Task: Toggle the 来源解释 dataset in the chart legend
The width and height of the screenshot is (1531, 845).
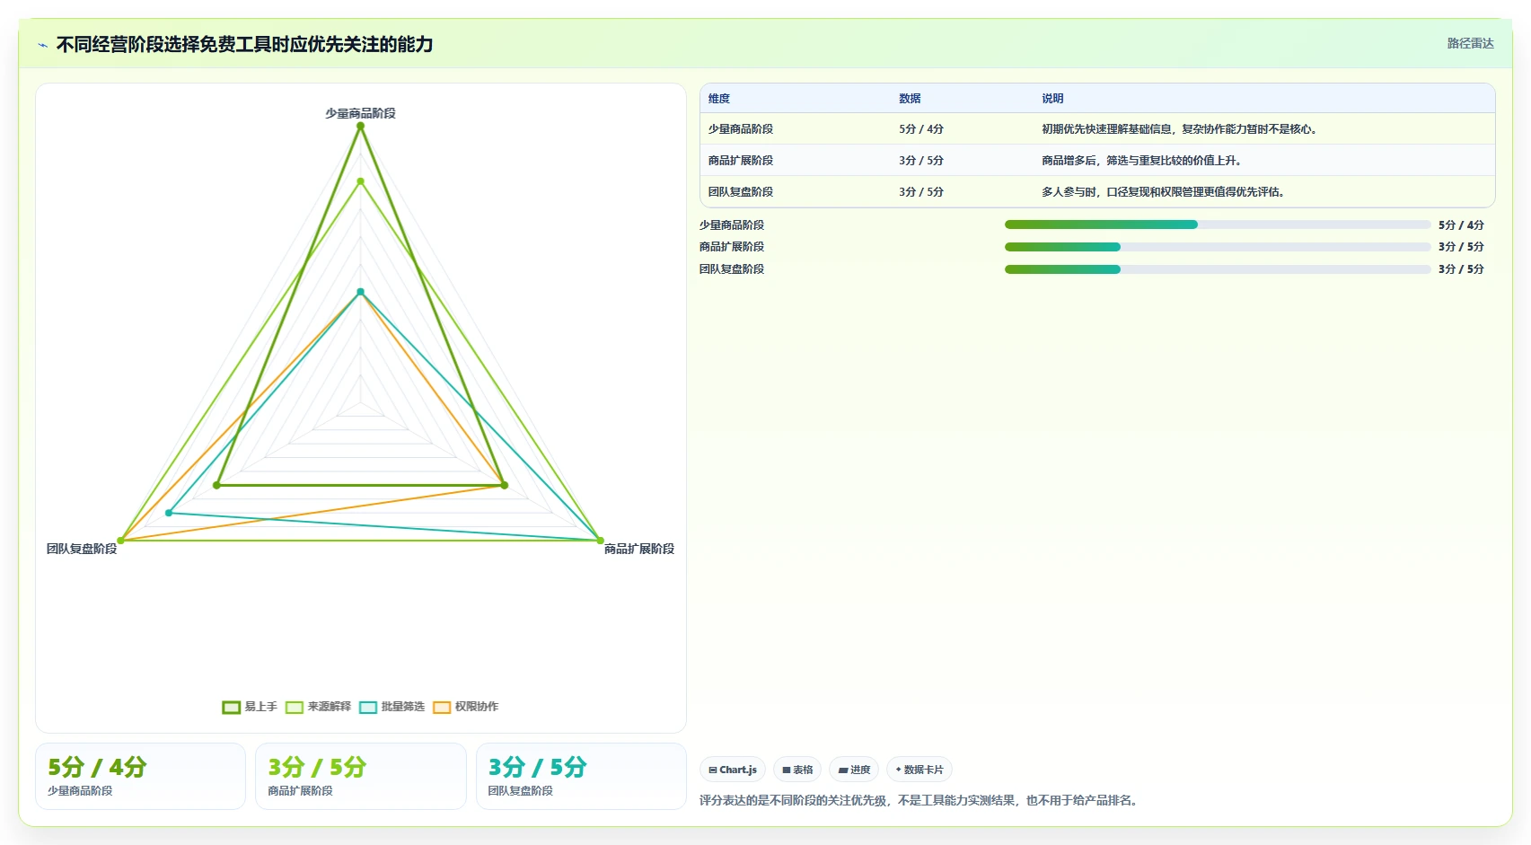Action: coord(318,707)
